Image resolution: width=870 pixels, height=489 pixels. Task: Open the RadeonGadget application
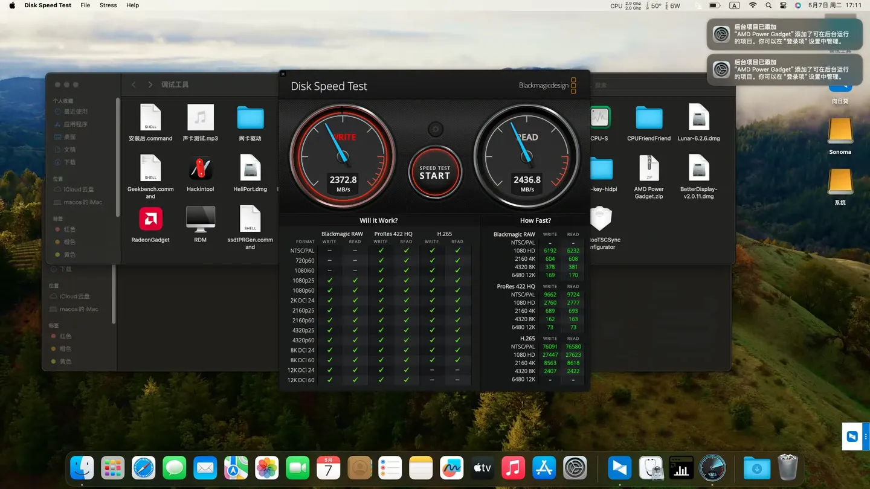[x=150, y=219]
